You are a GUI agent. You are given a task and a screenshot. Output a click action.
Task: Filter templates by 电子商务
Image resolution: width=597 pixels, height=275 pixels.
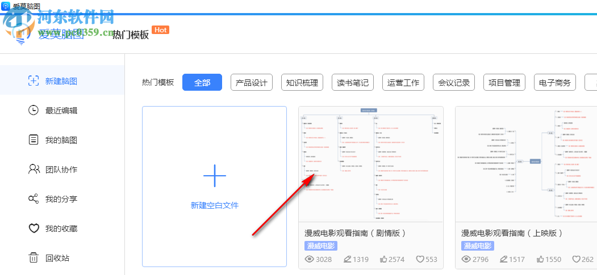(x=555, y=82)
